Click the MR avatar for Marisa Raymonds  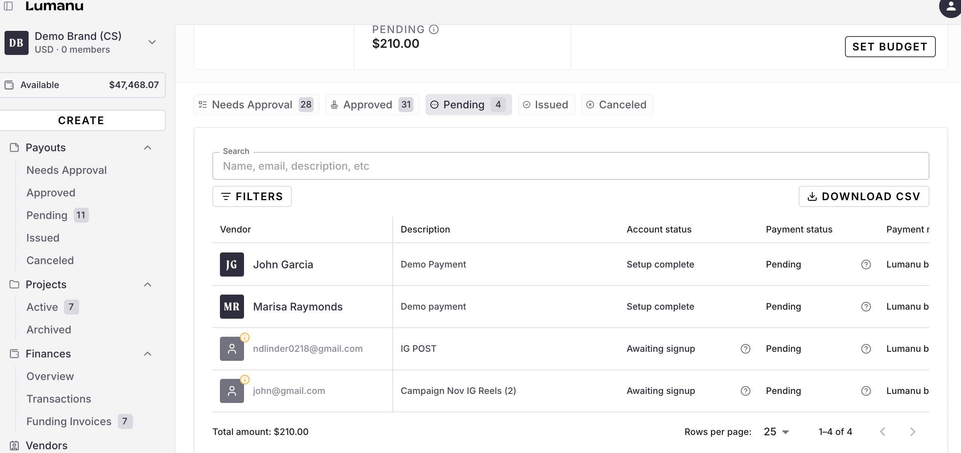(232, 307)
